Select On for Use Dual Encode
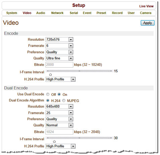The image size is (160, 155). [59, 95]
